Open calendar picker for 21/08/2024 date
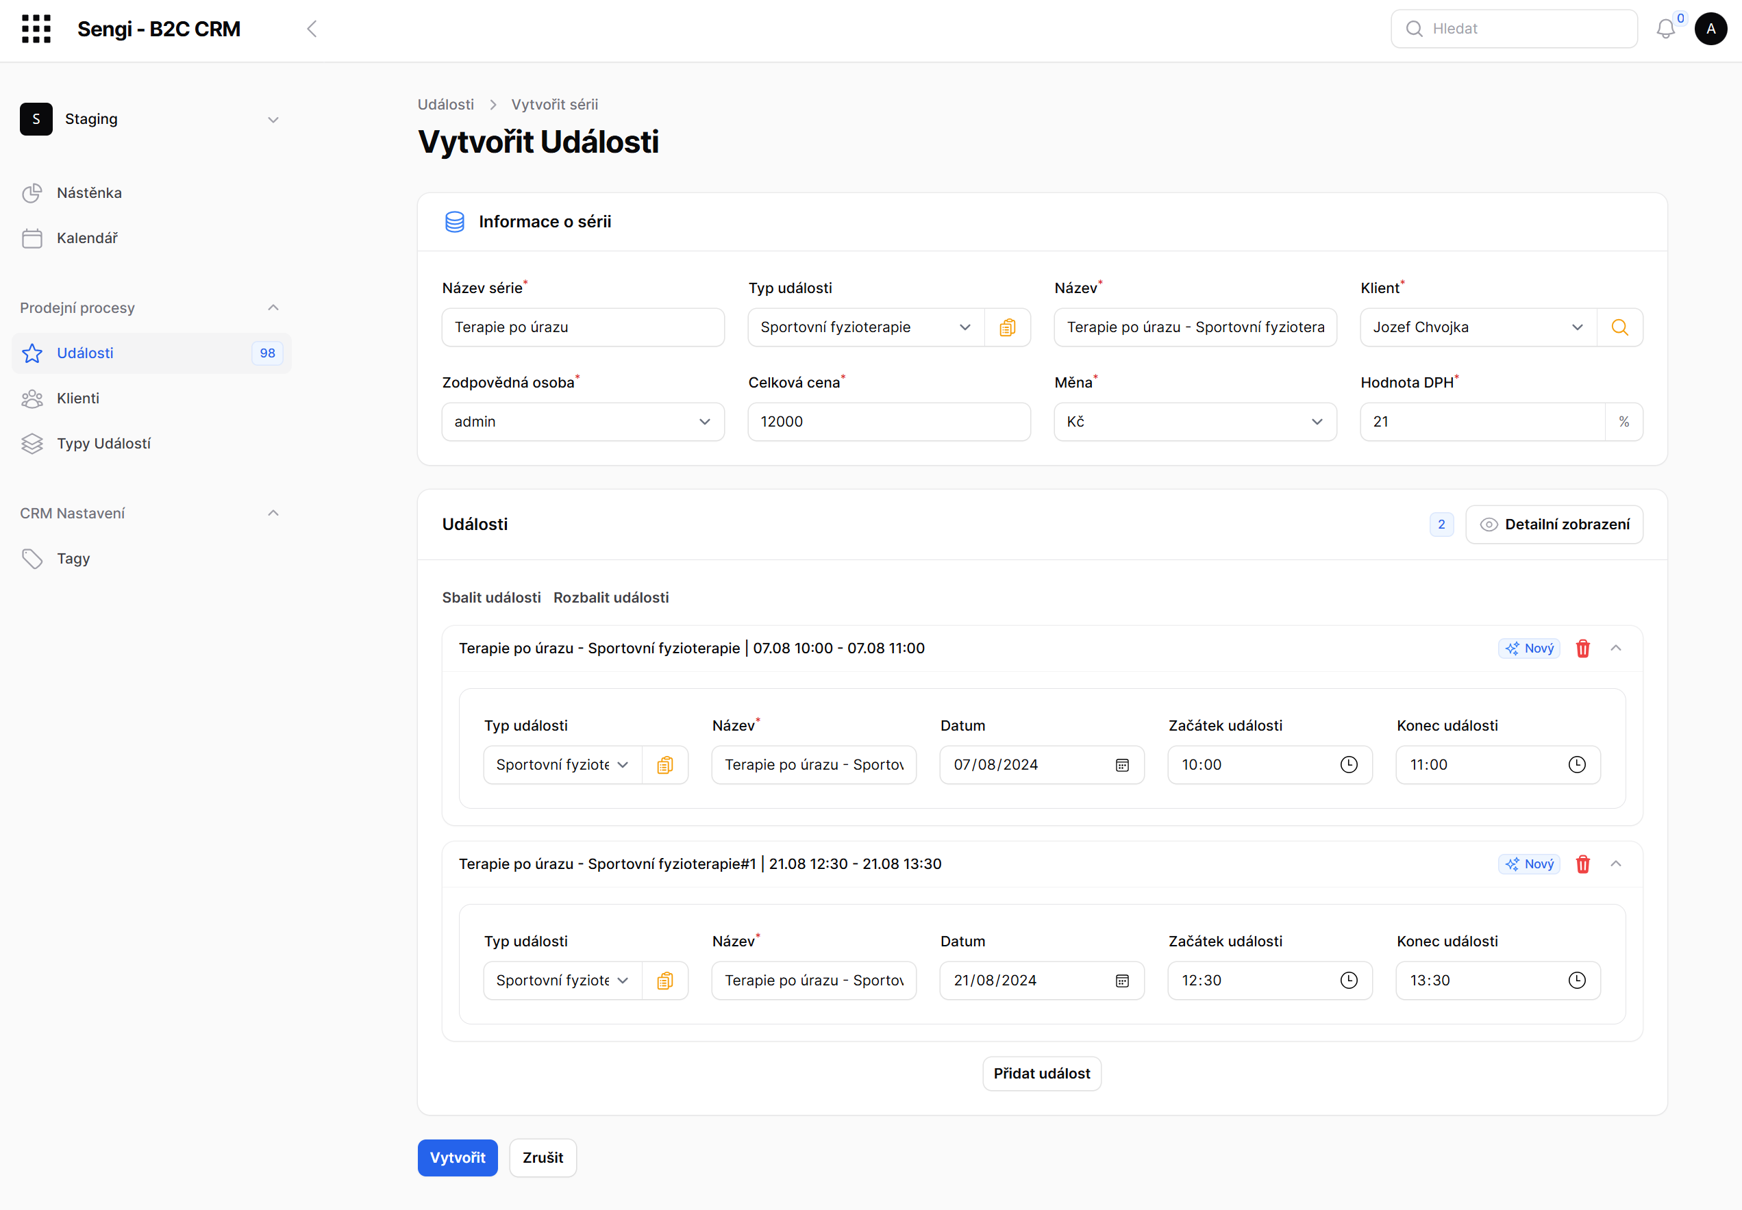This screenshot has width=1742, height=1210. pyautogui.click(x=1123, y=981)
